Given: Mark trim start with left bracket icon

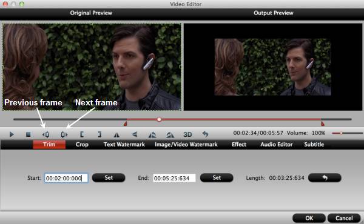Looking at the screenshot, I should tap(82, 134).
